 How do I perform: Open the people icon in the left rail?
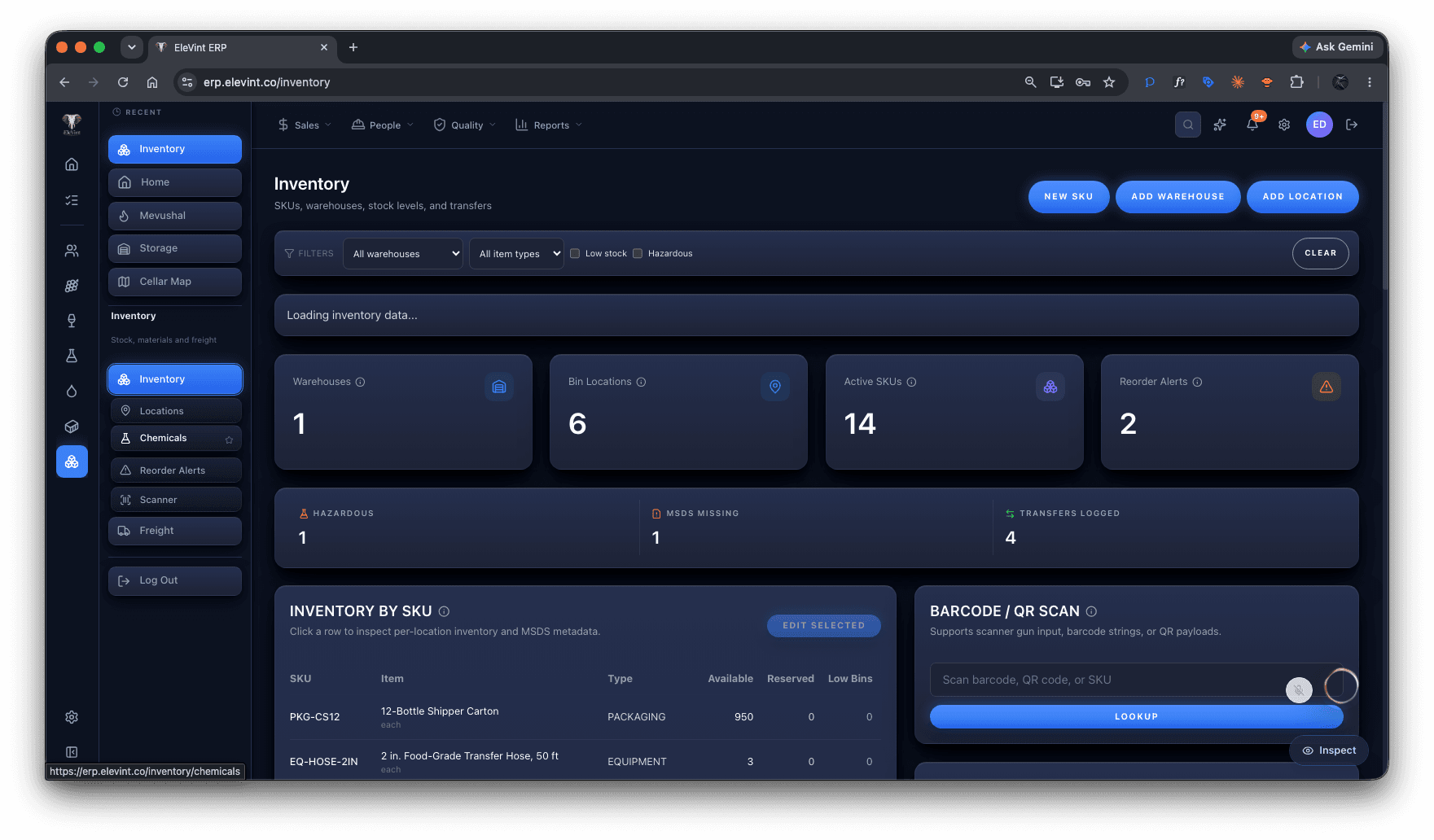point(72,251)
